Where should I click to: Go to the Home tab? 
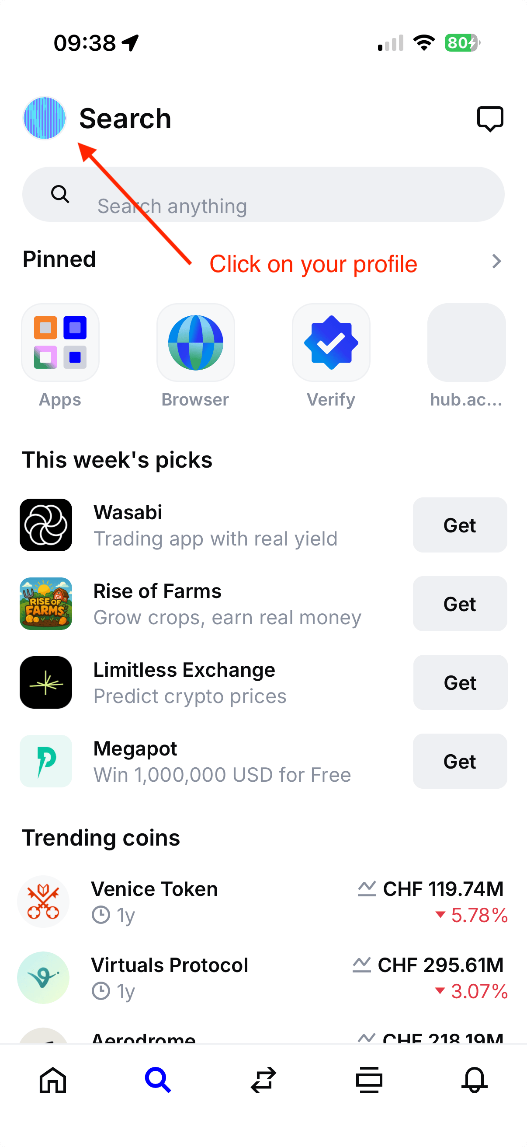pyautogui.click(x=53, y=1080)
